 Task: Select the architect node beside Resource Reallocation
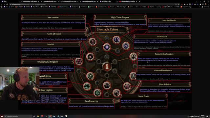133,57
